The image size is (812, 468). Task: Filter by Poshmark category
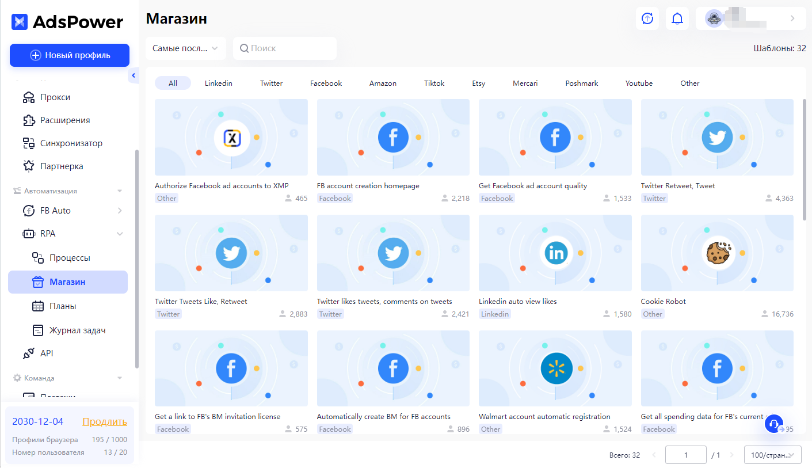tap(582, 83)
